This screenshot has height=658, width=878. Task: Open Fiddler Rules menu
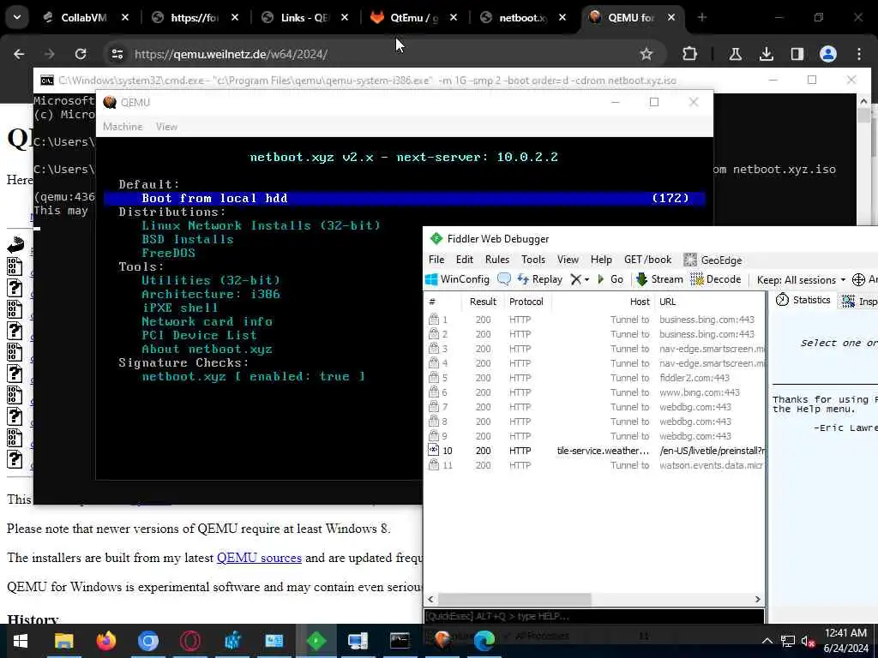tap(497, 260)
